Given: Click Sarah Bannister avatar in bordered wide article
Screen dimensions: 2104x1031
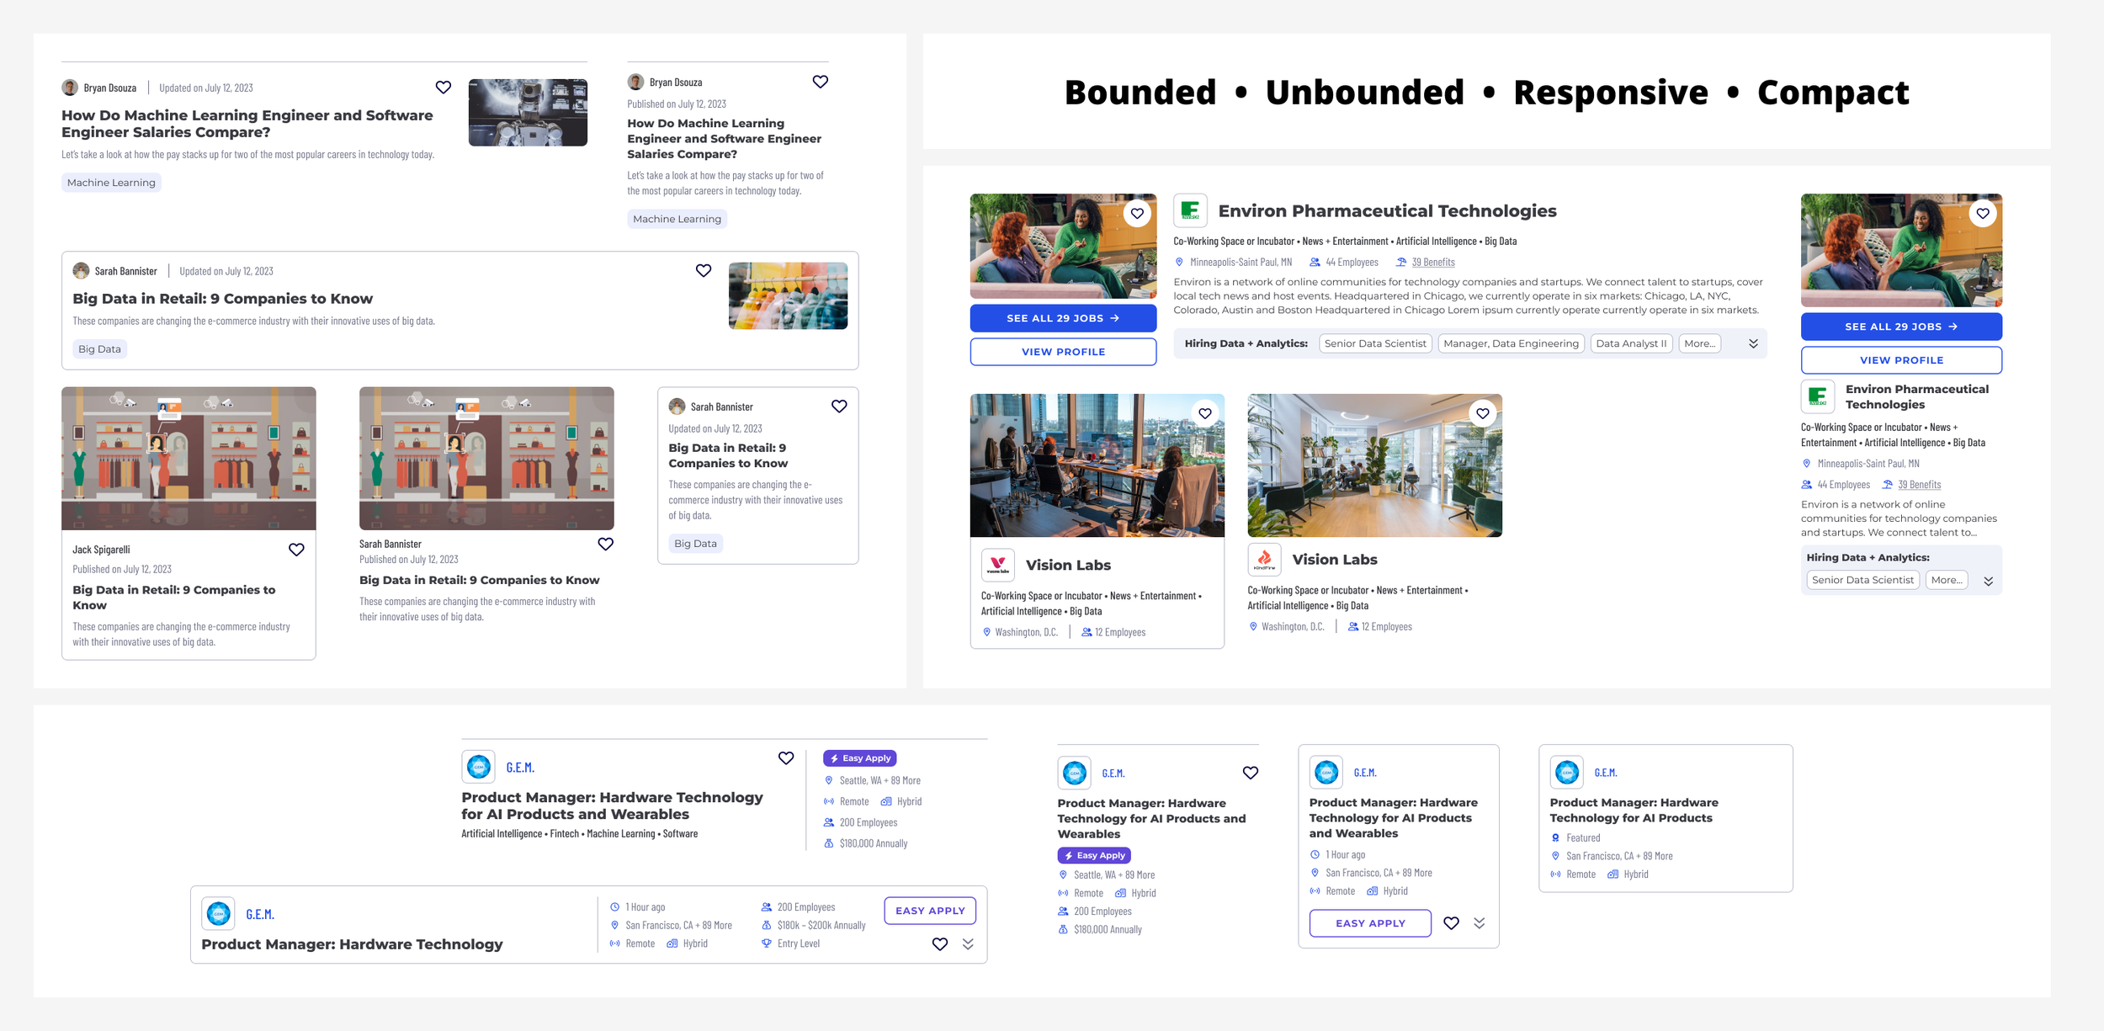Looking at the screenshot, I should coord(81,271).
